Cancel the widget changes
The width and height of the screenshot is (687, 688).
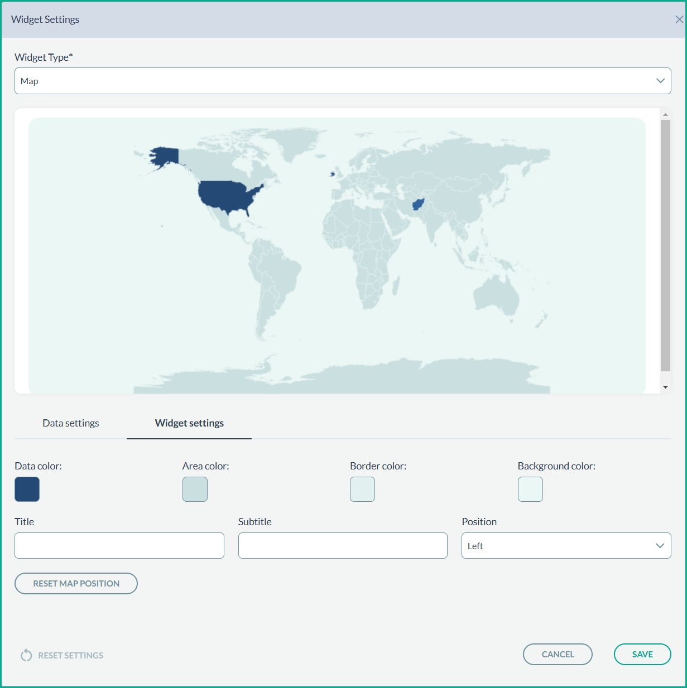point(558,654)
